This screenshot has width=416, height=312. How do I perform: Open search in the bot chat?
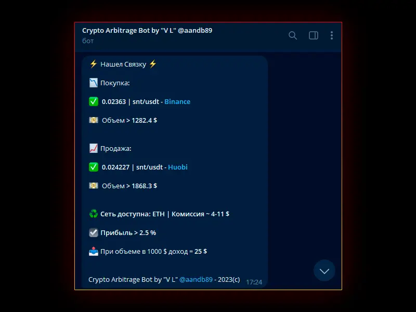[293, 35]
